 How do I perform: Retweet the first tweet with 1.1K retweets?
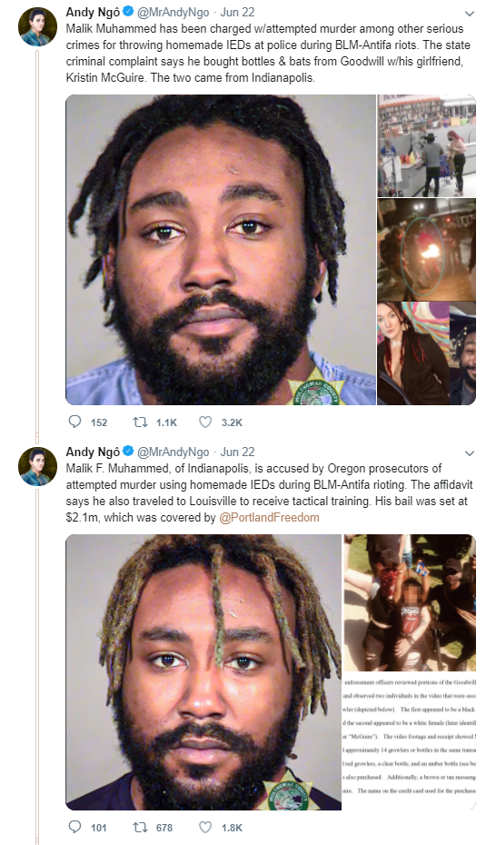140,422
